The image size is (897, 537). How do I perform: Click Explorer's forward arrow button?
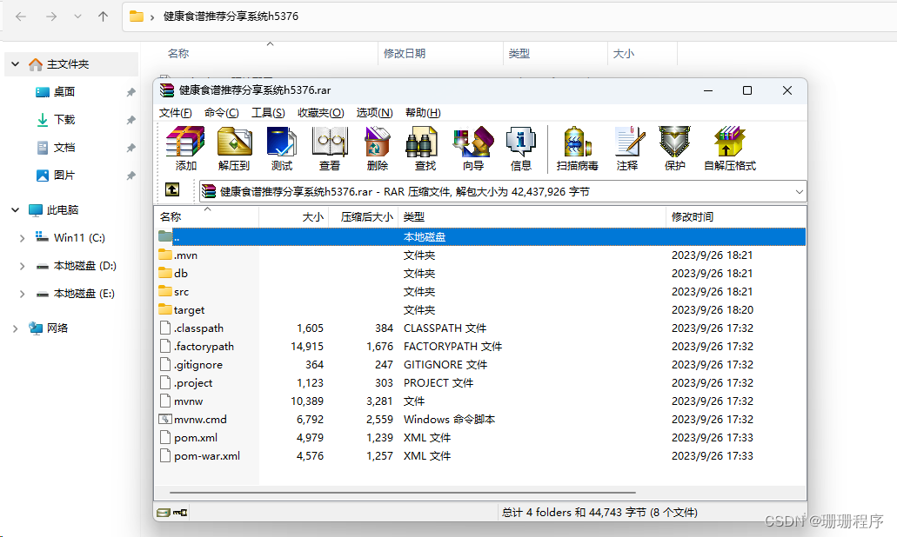(x=51, y=17)
